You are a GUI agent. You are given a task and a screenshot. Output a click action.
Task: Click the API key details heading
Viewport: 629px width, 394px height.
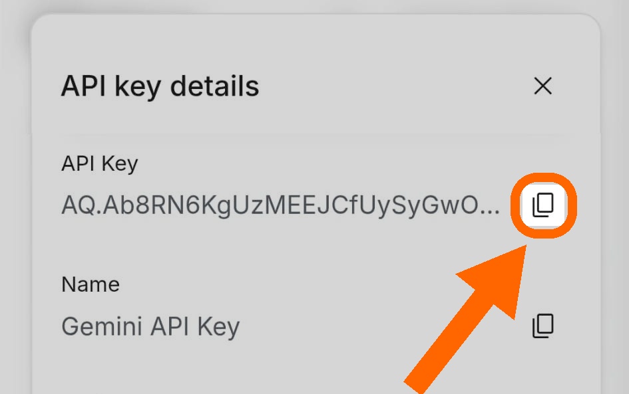160,86
